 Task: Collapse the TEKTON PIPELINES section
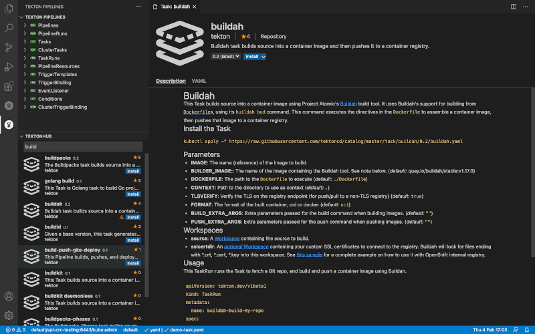(21, 17)
